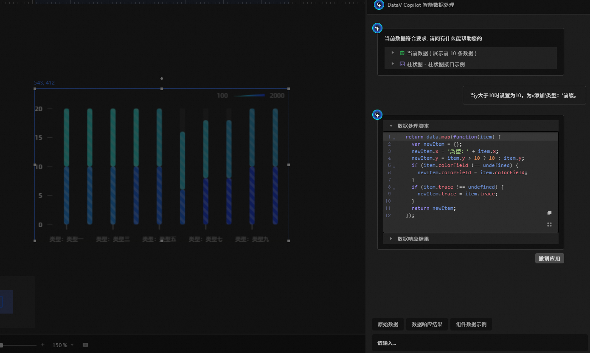
Task: Click the Copilot avatar next to the greeting message
Action: [x=377, y=28]
